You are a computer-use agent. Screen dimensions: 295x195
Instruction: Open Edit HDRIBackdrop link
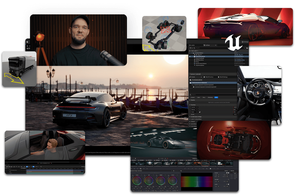240,60
